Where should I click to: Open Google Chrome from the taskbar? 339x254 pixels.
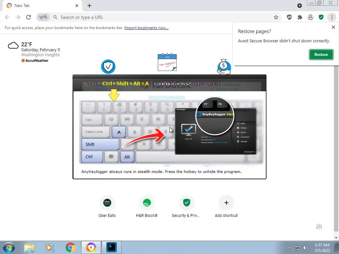pyautogui.click(x=70, y=247)
